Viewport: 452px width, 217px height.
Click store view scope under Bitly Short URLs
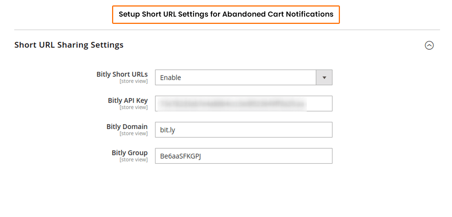click(x=133, y=81)
